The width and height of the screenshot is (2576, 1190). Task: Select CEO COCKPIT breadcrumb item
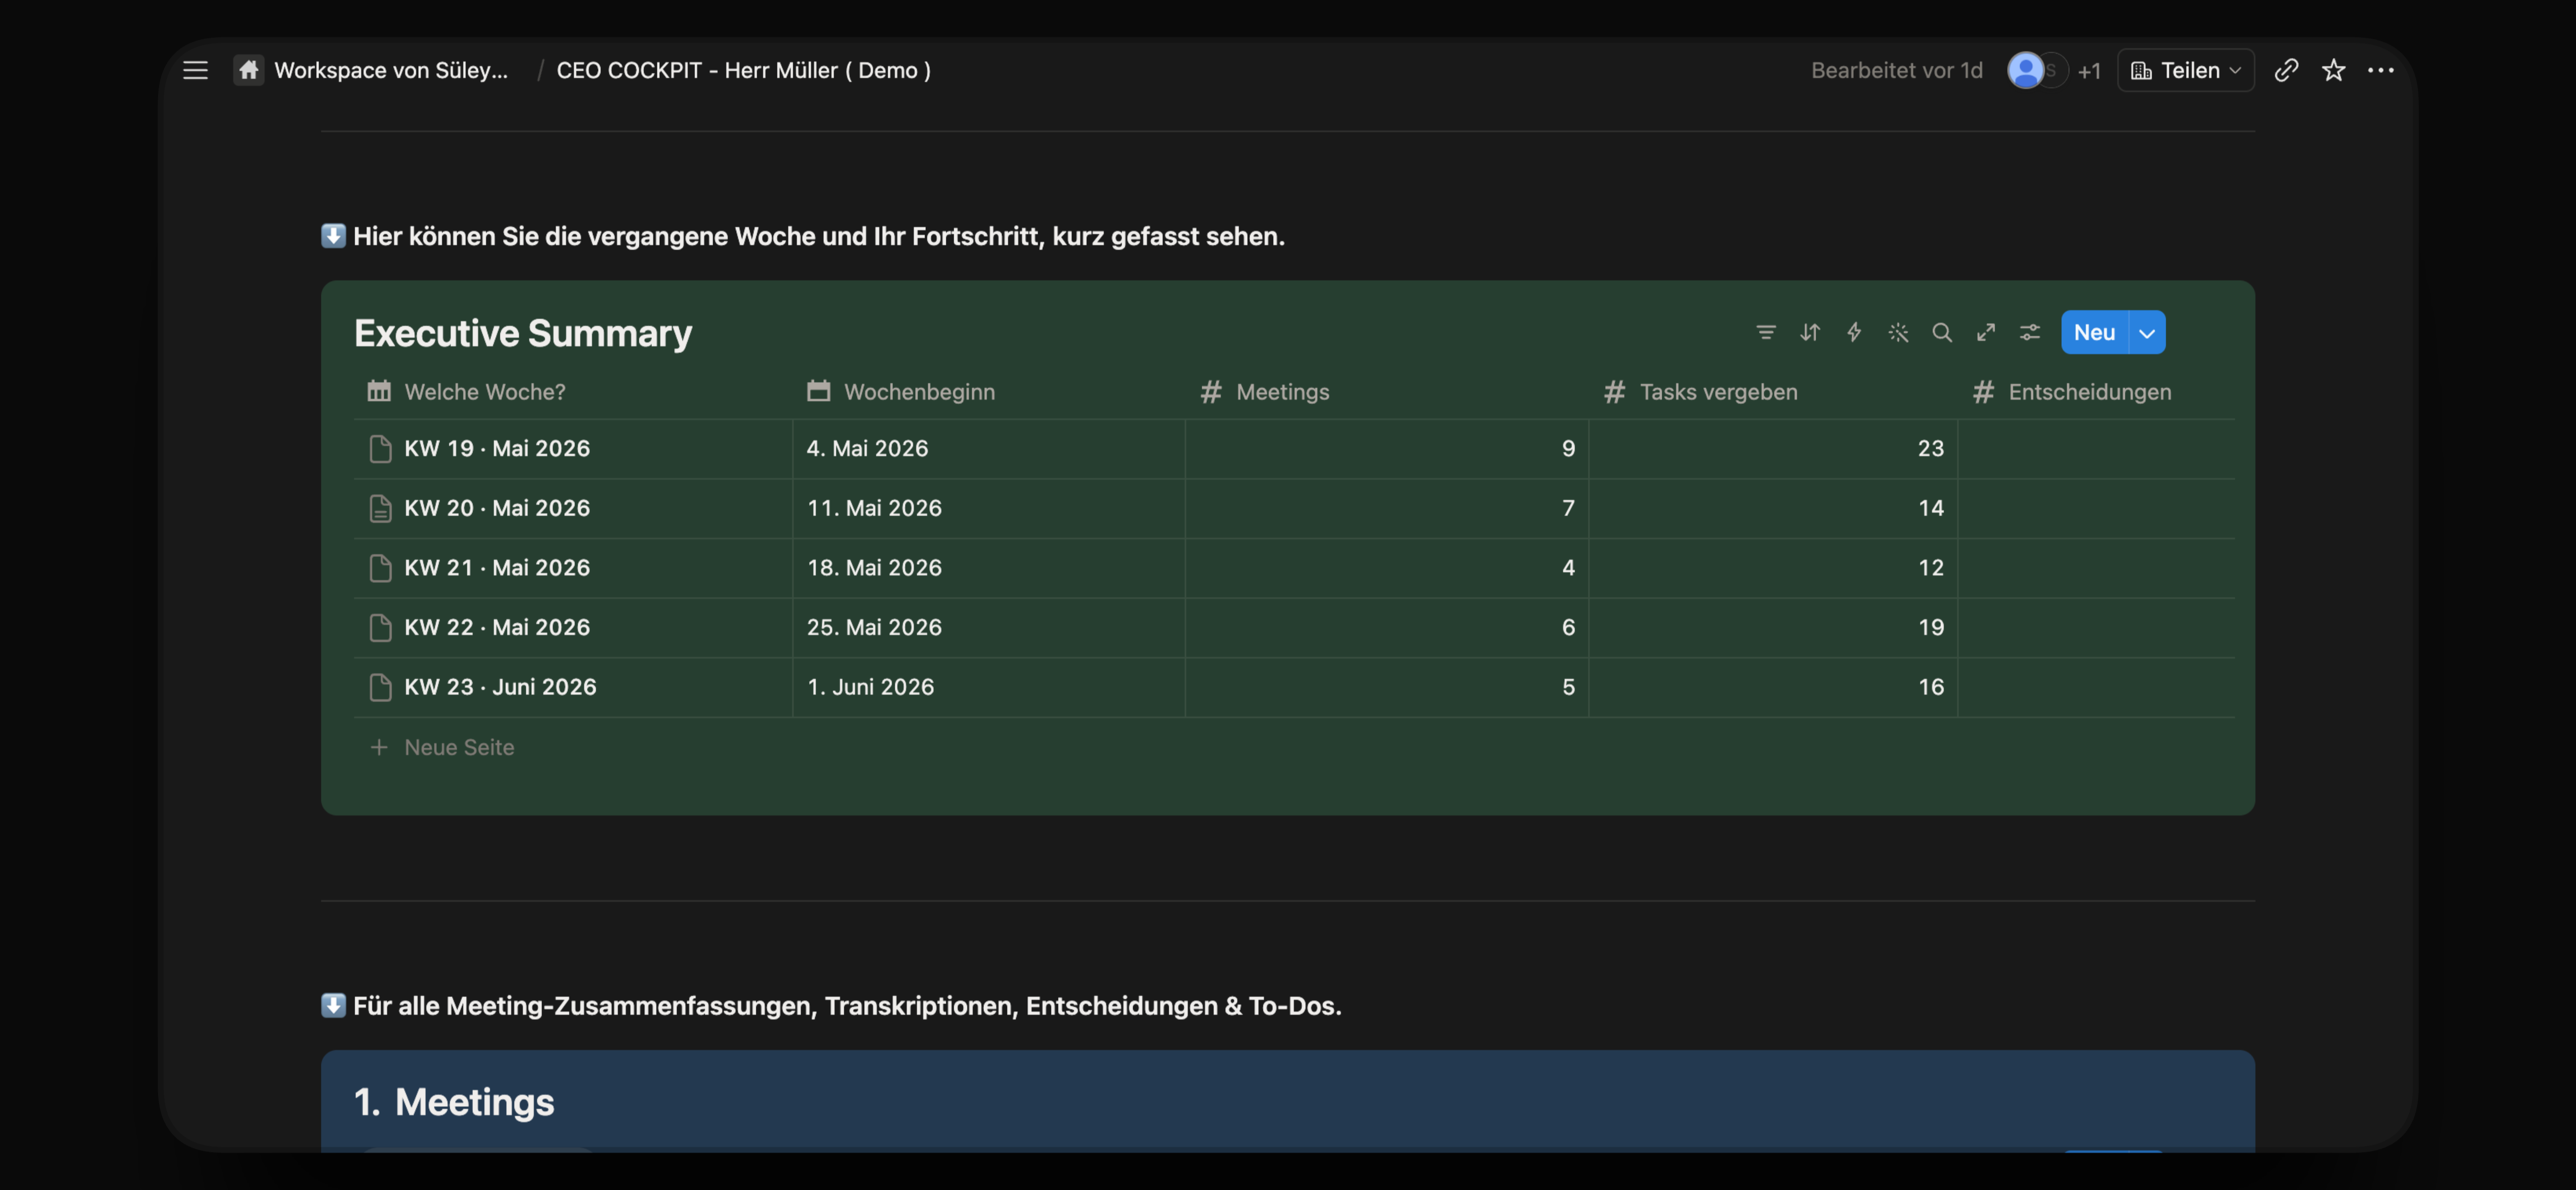pyautogui.click(x=743, y=70)
